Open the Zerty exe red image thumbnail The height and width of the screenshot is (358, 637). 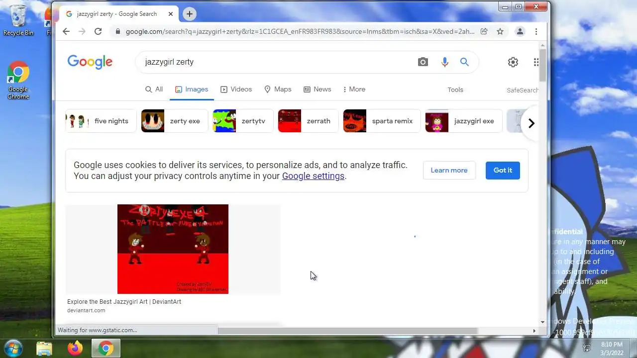tap(173, 249)
